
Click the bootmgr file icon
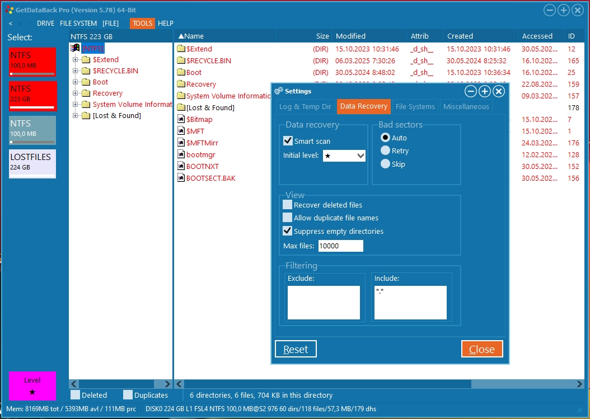tap(181, 154)
